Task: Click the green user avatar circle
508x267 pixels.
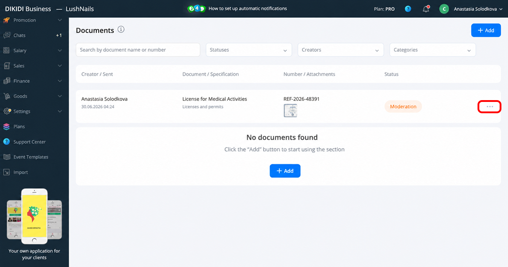Action: click(x=444, y=9)
